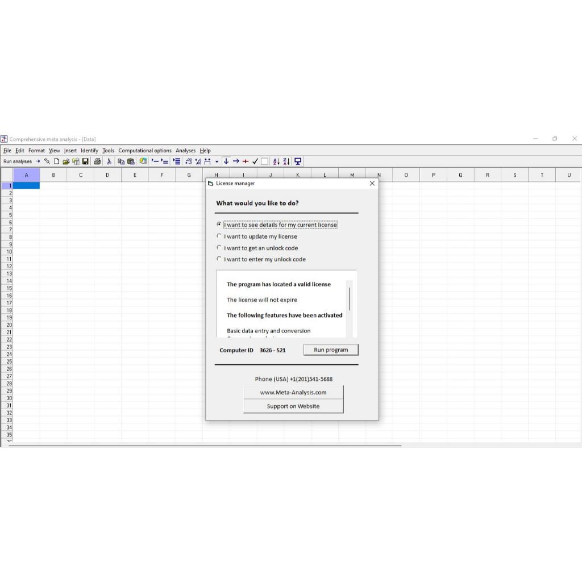This screenshot has height=582, width=582.
Task: Select column A header
Action: click(x=26, y=175)
